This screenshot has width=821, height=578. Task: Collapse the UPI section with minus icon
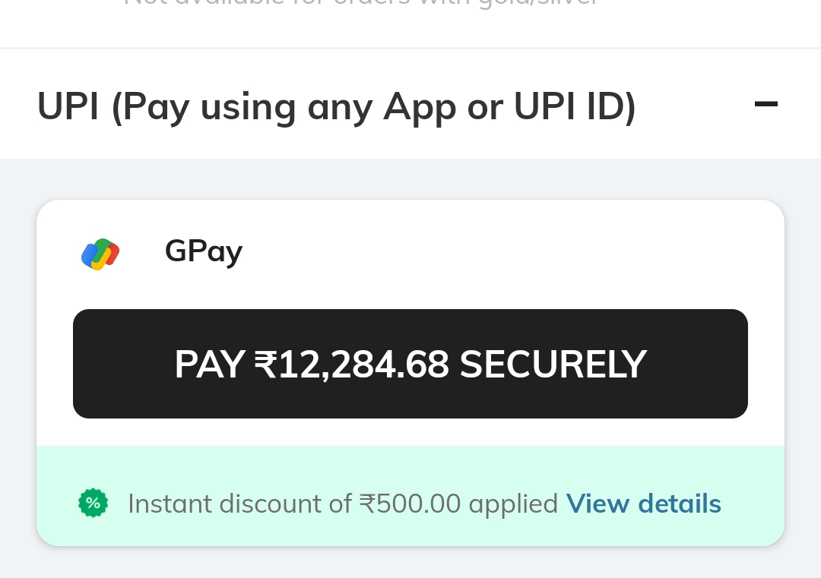(766, 104)
